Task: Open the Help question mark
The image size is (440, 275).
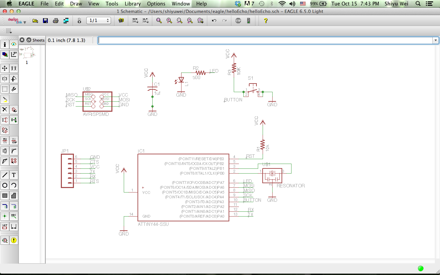Action: click(265, 21)
